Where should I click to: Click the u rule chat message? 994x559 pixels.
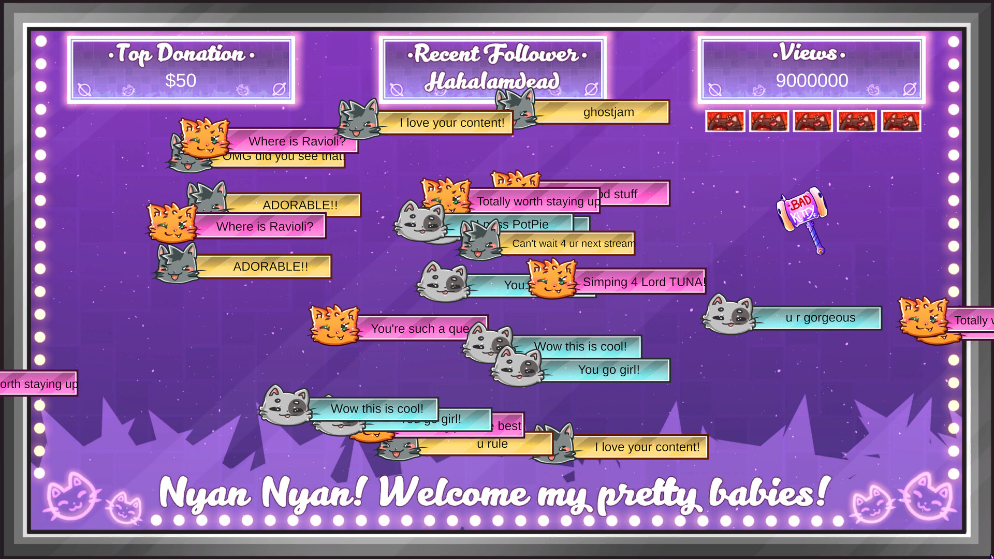coord(492,444)
